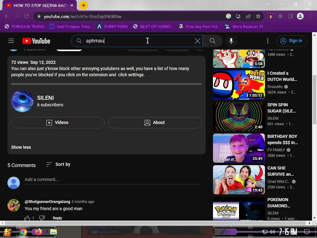Open YouTube settings three-dot menu
This screenshot has height=238, width=317.
(268, 41)
